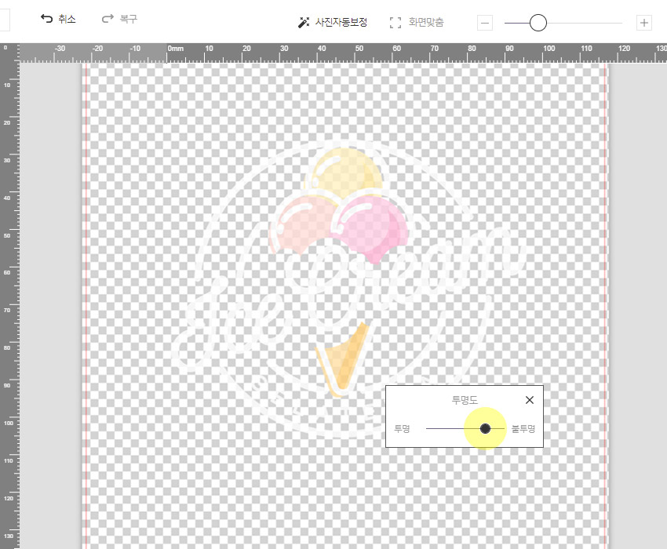Fit canvas using the 화면맞춤 frame icon
Viewport: 667px width, 549px height.
tap(416, 23)
